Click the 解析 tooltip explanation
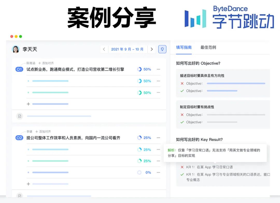 coord(215,153)
